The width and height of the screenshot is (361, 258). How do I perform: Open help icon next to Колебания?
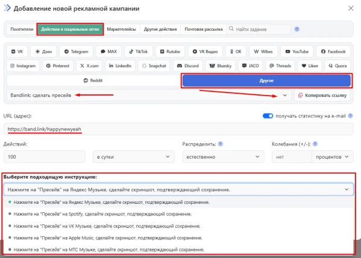[315, 144]
